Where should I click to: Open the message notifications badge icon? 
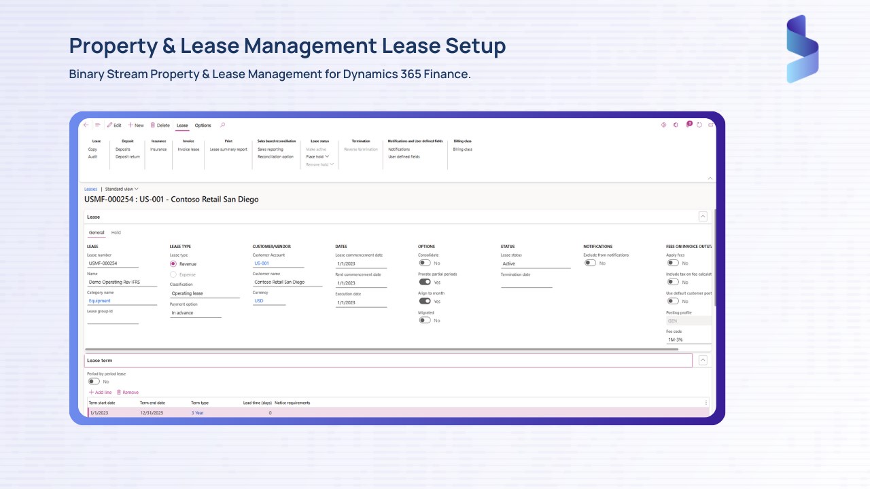[x=688, y=125]
